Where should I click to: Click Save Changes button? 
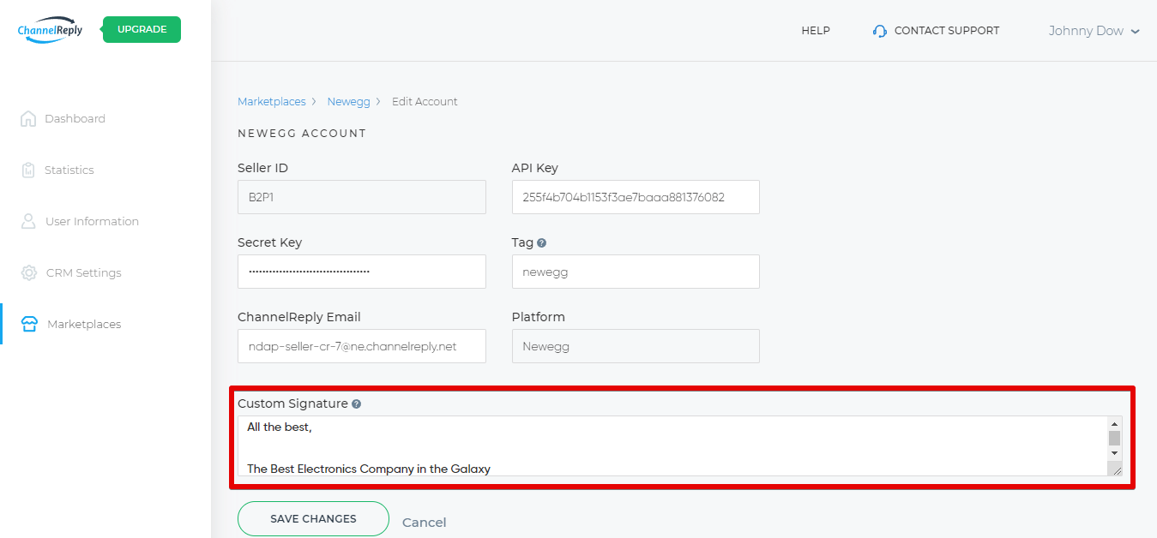point(313,518)
